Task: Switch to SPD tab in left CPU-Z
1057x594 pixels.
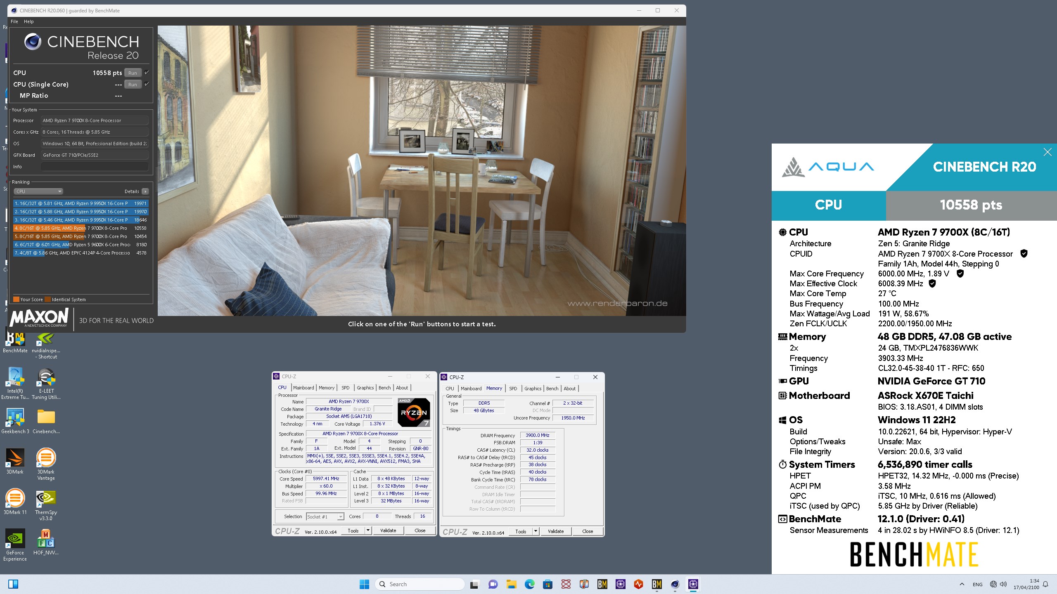Action: (346, 388)
